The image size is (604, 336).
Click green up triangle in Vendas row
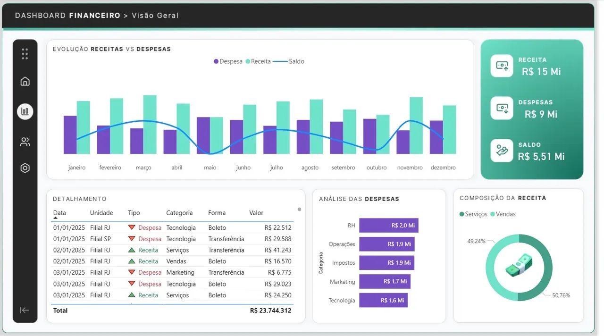coord(132,261)
